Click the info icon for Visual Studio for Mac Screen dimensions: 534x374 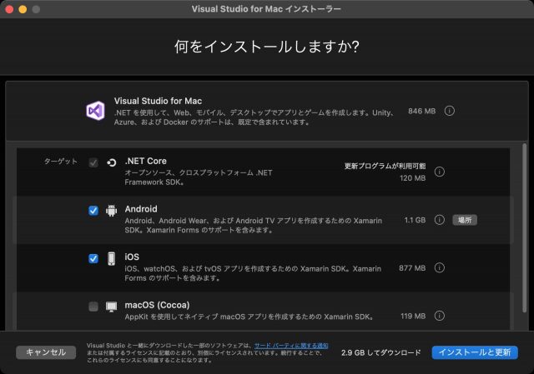click(449, 110)
